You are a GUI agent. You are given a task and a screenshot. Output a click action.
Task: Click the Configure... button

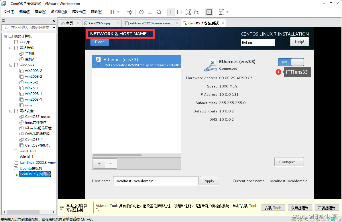(289, 162)
